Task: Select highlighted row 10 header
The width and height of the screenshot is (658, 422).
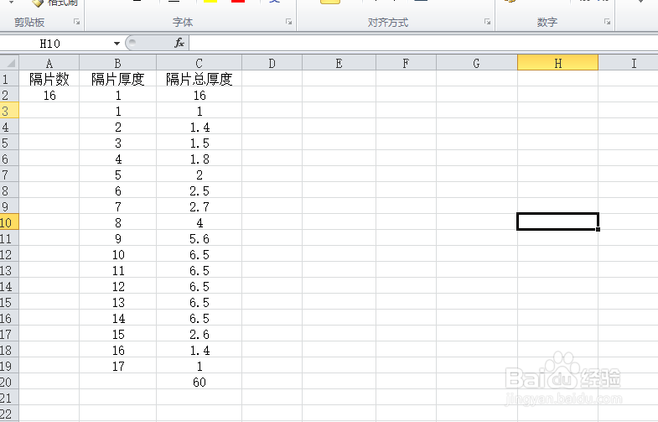Action: pyautogui.click(x=9, y=222)
